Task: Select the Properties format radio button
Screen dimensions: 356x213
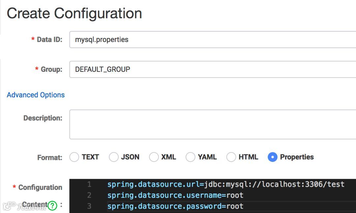Action: pos(273,157)
